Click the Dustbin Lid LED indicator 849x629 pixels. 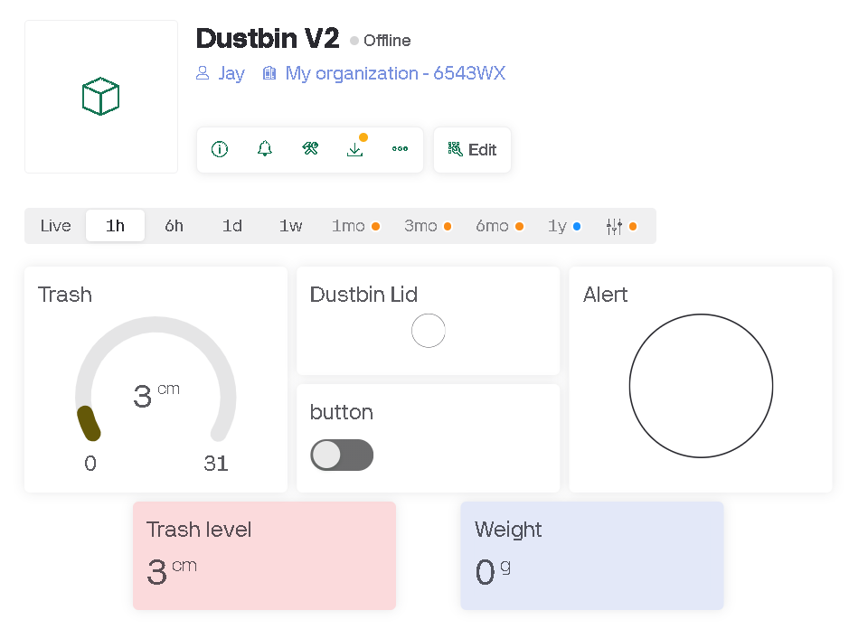(x=429, y=331)
